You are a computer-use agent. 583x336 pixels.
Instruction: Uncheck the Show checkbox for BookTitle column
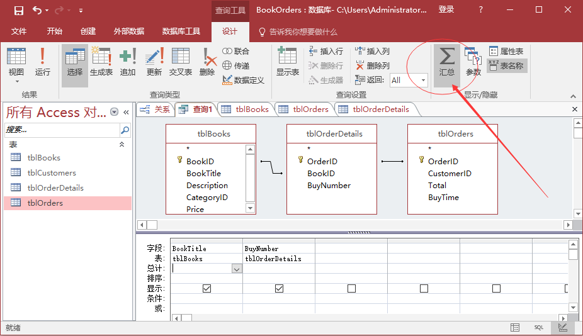(x=207, y=288)
